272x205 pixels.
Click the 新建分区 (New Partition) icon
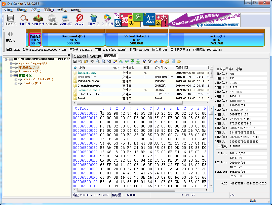66,20
